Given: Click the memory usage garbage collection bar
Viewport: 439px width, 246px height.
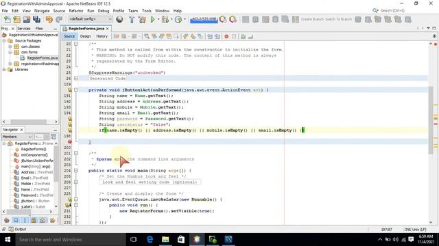Looking at the screenshot, I should click(204, 20).
